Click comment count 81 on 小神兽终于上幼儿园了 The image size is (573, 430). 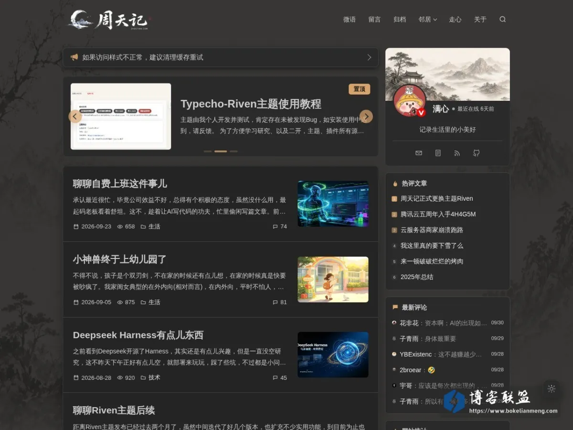280,302
